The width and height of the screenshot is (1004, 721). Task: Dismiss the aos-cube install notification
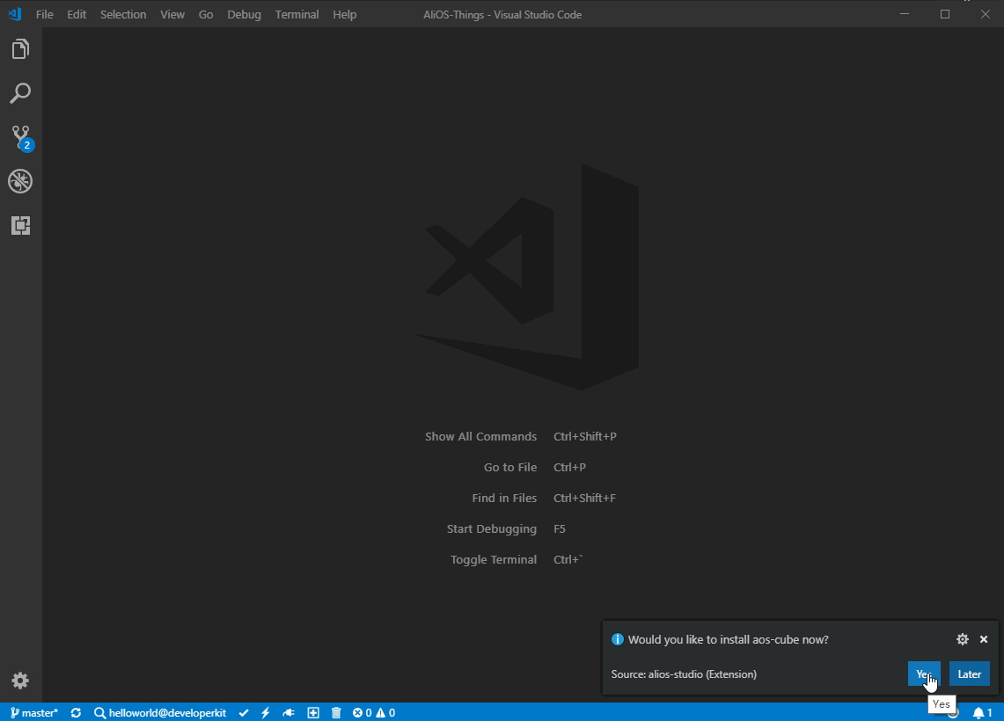pos(984,639)
